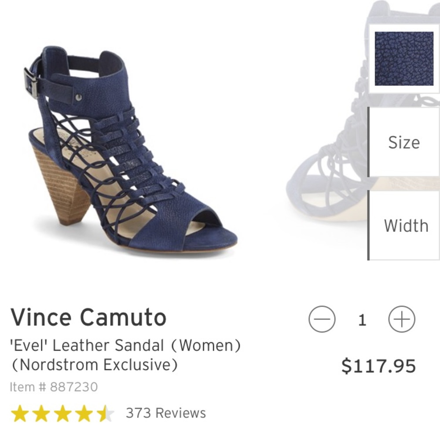Select the fourth gold rating star

point(85,413)
